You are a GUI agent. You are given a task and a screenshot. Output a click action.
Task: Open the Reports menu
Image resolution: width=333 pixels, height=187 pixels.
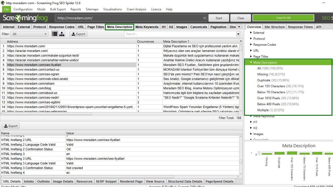click(x=76, y=9)
